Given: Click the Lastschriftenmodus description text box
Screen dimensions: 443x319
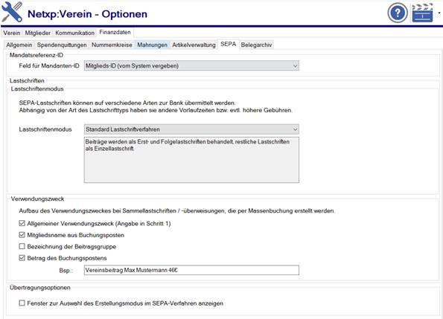Looking at the screenshot, I should tap(191, 160).
